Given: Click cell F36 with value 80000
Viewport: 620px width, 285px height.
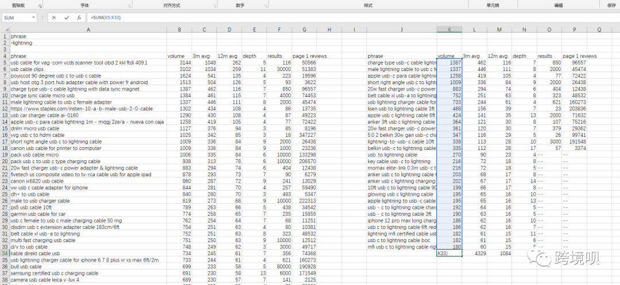Looking at the screenshot, I should [x=279, y=267].
